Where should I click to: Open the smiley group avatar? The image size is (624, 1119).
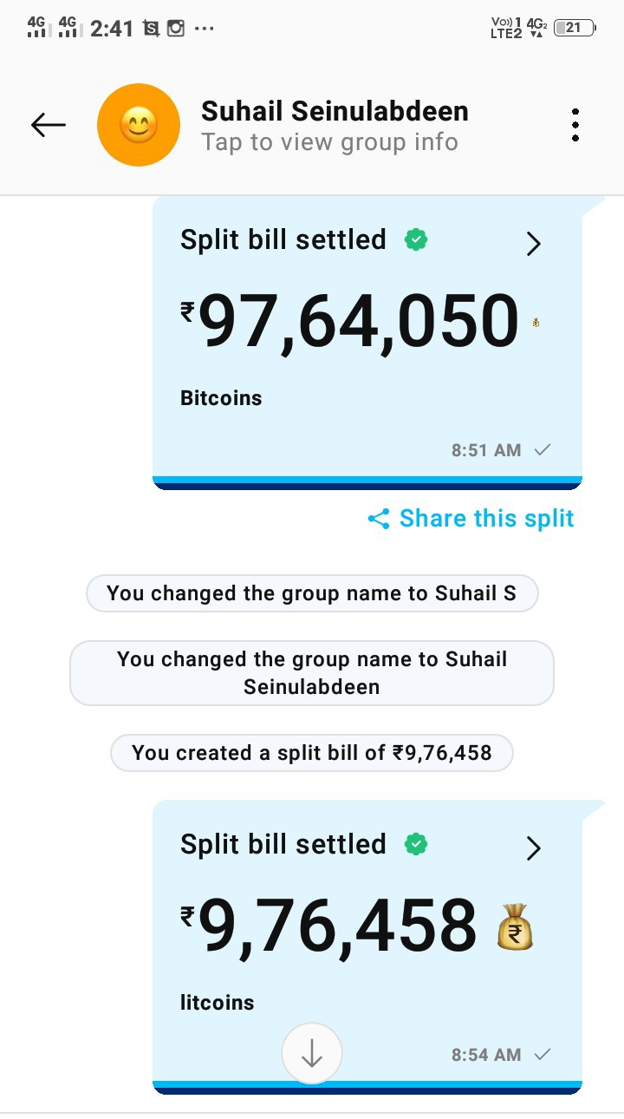click(x=139, y=126)
